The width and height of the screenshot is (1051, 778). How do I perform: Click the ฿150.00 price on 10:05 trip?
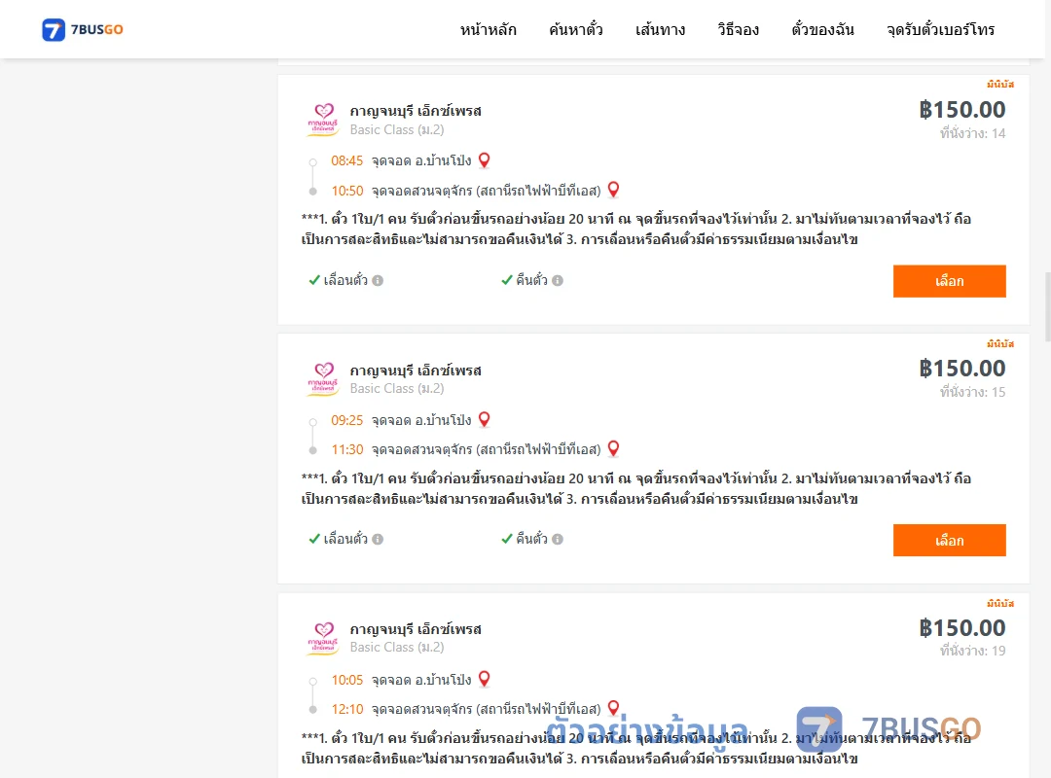tap(961, 628)
